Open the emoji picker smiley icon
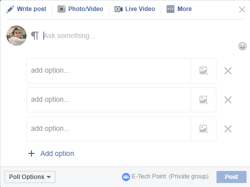Viewport: 250px width, 187px height. point(242,46)
